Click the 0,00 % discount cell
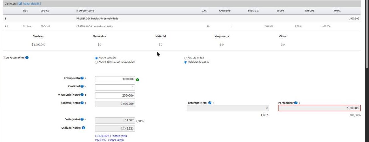 (298, 26)
